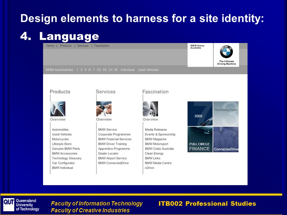
Task: Open the Media Releases link
Action: coord(156,130)
